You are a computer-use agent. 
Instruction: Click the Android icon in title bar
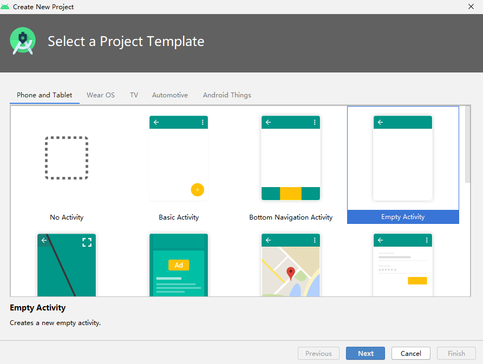click(x=5, y=6)
